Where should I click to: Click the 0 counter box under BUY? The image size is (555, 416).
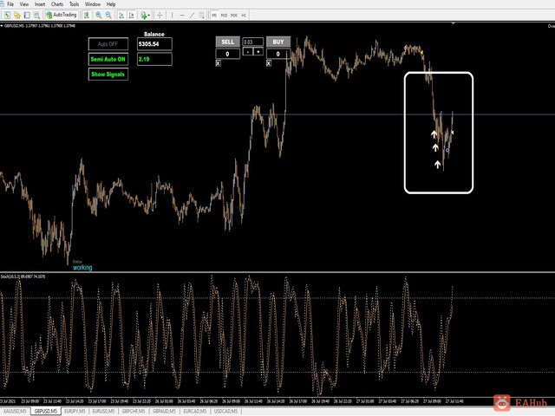pyautogui.click(x=278, y=54)
